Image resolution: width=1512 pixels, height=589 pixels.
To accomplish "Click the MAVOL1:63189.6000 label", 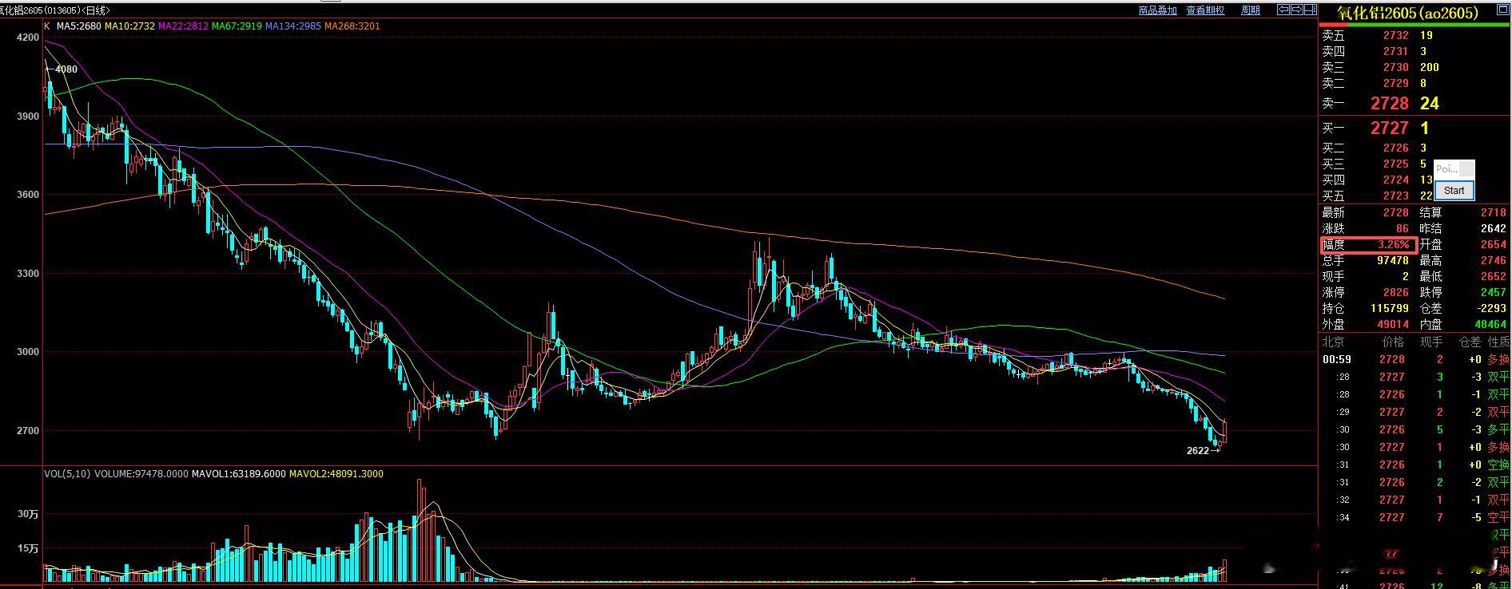I will (x=238, y=474).
